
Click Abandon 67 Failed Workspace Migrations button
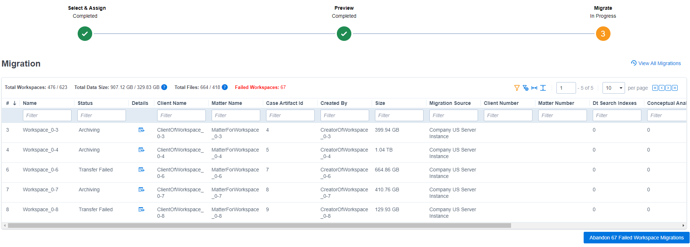tap(637, 238)
